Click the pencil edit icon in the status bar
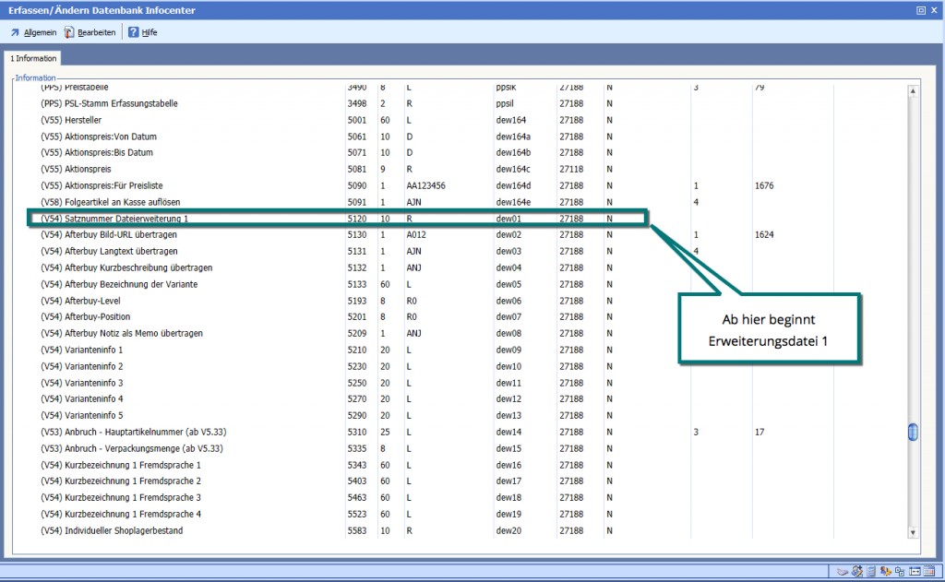Viewport: 945px width, 582px height. pyautogui.click(x=856, y=571)
